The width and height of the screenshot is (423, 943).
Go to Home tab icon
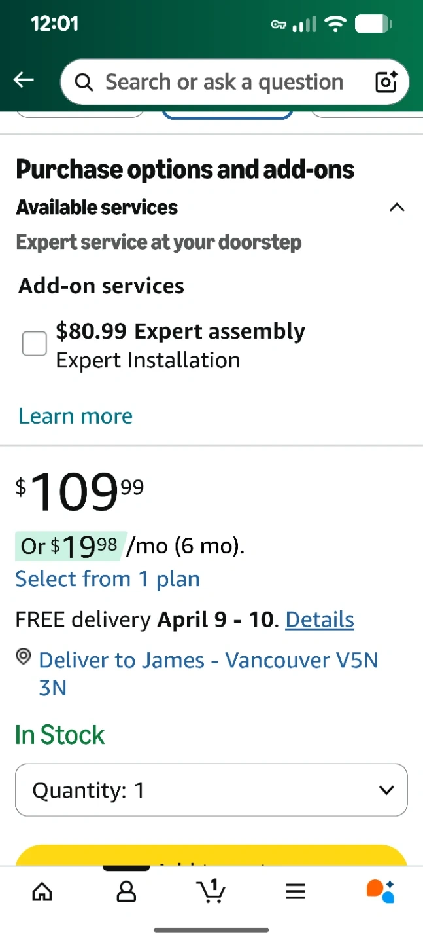pos(42,891)
